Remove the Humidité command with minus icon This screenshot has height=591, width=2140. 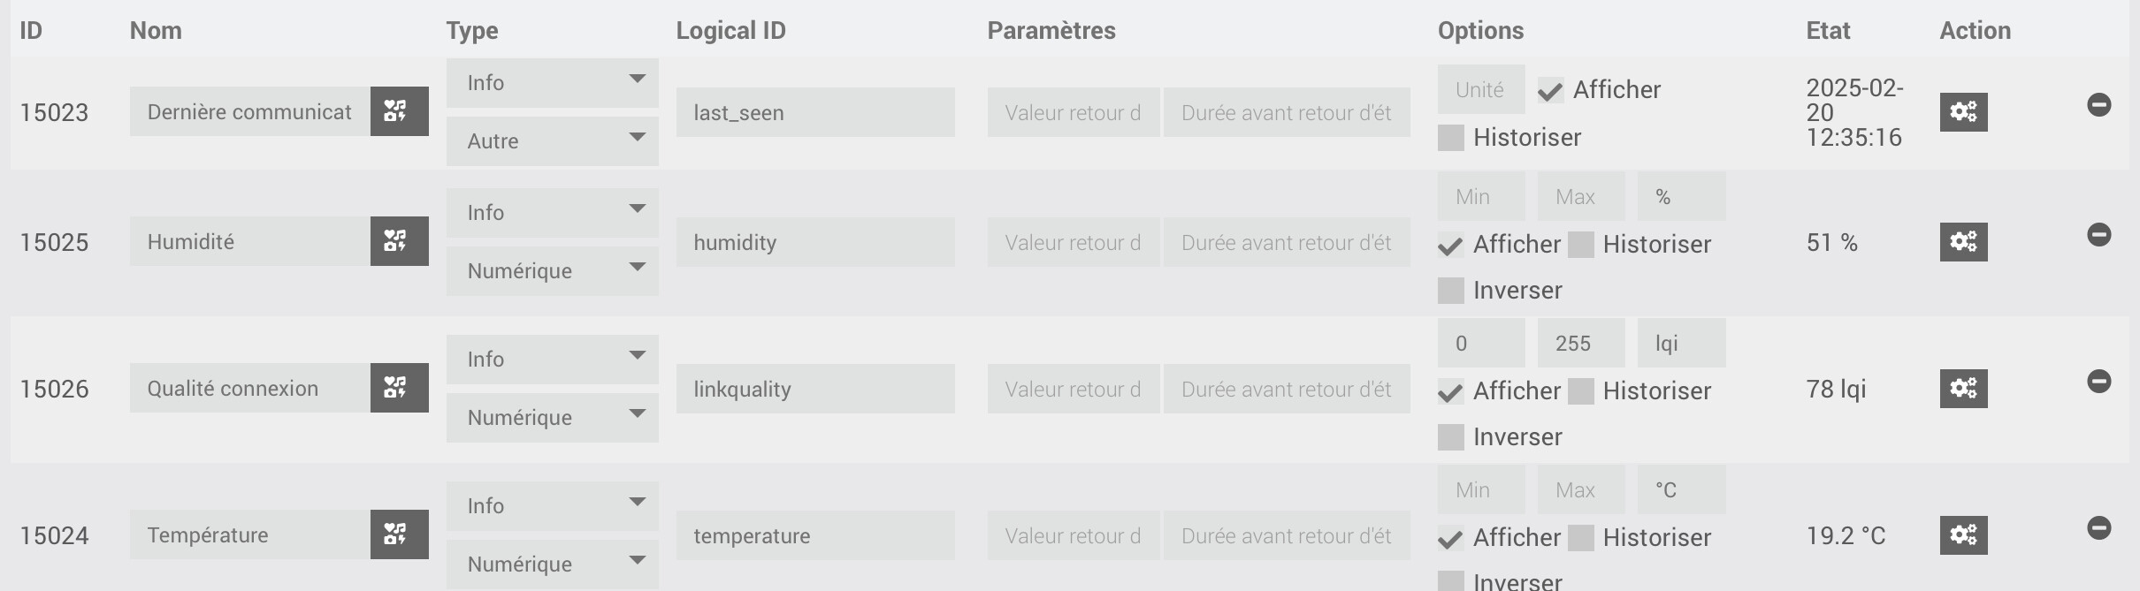pos(2098,235)
